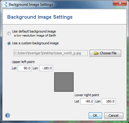Click the 'Use a custom background image' label
The image size is (129, 123).
35,43
